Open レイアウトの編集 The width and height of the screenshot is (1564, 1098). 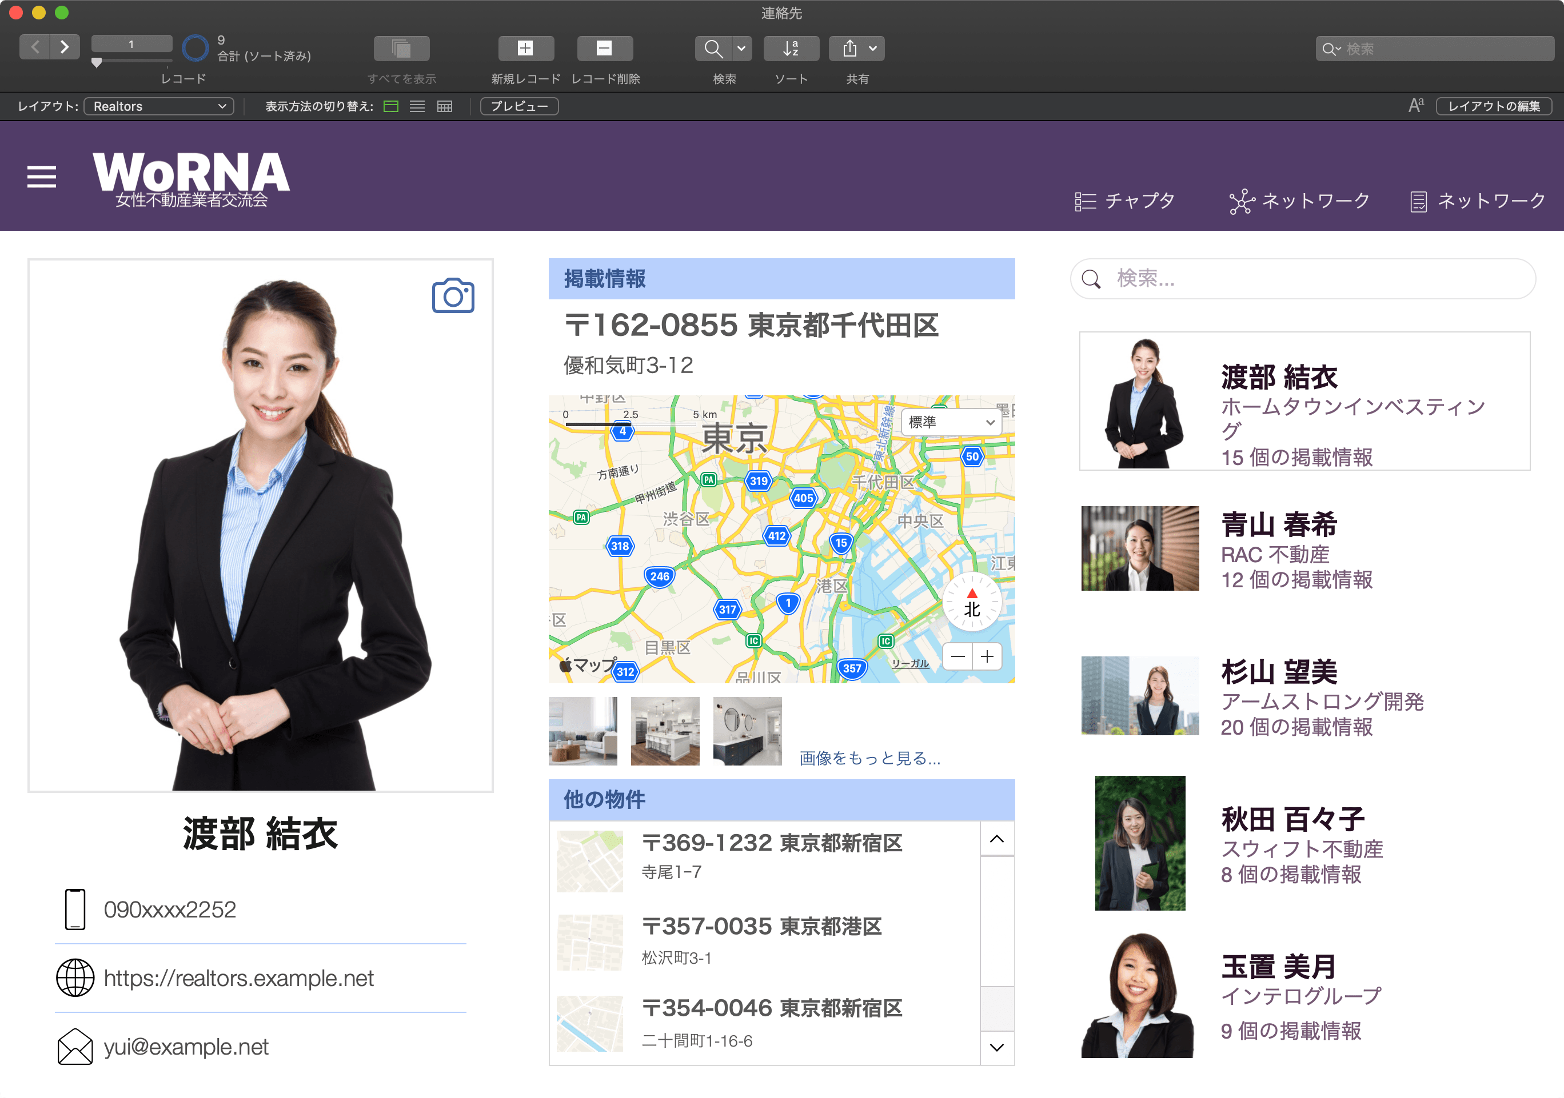[x=1493, y=106]
